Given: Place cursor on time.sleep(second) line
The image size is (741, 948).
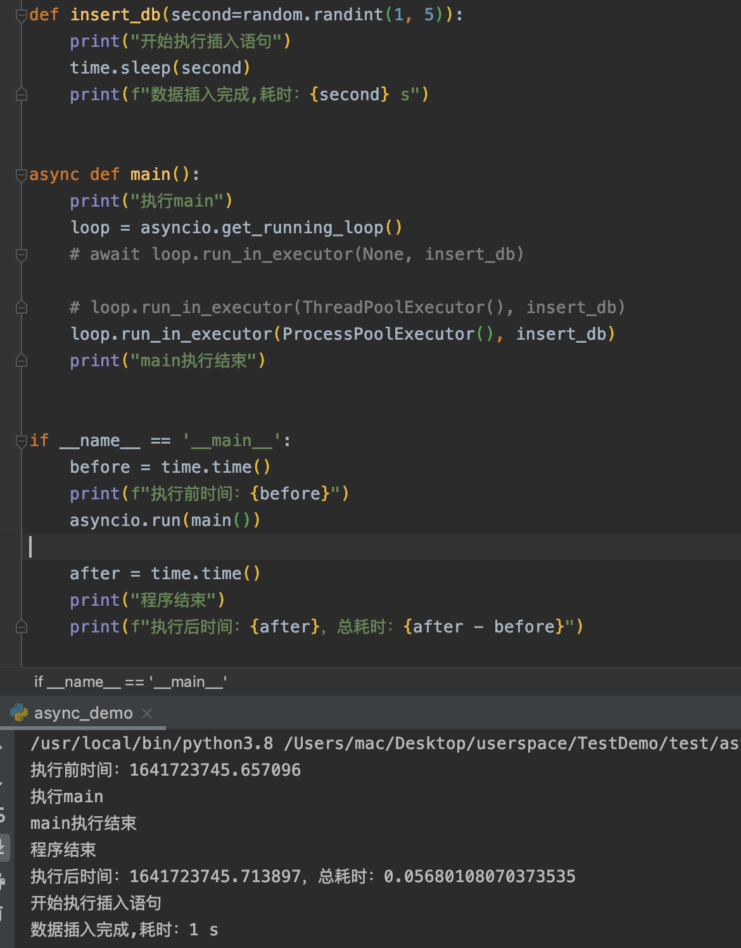Looking at the screenshot, I should pyautogui.click(x=160, y=68).
